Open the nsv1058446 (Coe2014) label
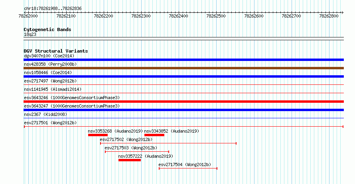Viewport: 355px width, 184px height. (48, 72)
